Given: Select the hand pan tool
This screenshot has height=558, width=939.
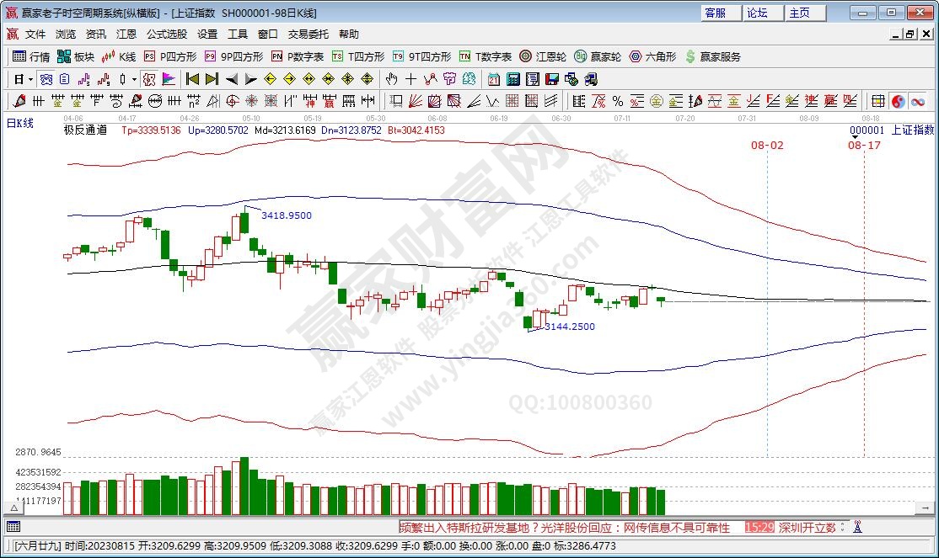Looking at the screenshot, I should pos(391,79).
